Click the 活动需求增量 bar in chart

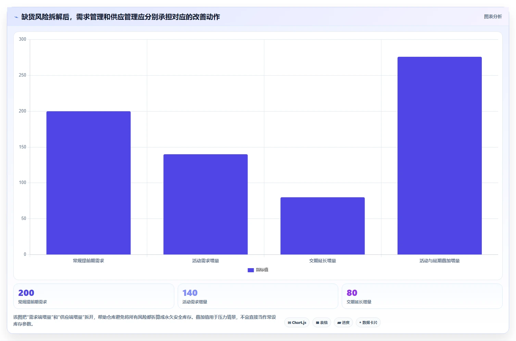pos(205,204)
